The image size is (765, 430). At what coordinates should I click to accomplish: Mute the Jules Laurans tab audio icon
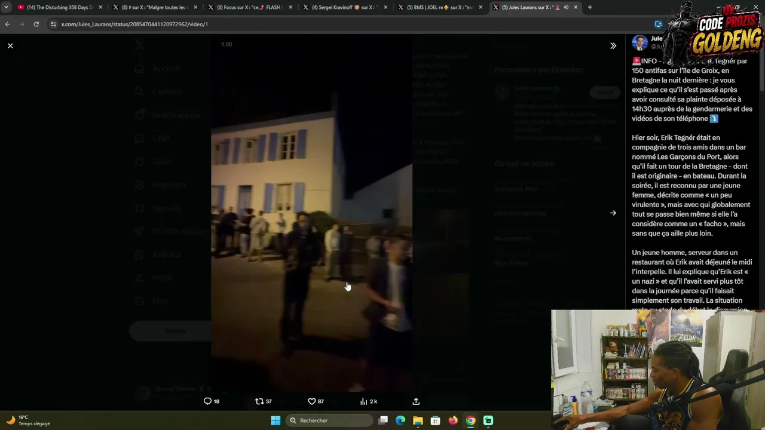566,7
